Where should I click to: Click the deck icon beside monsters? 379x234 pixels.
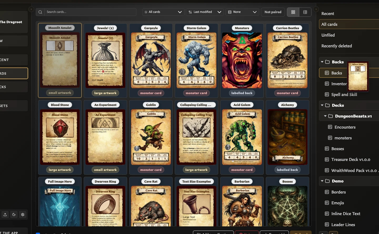pyautogui.click(x=330, y=138)
